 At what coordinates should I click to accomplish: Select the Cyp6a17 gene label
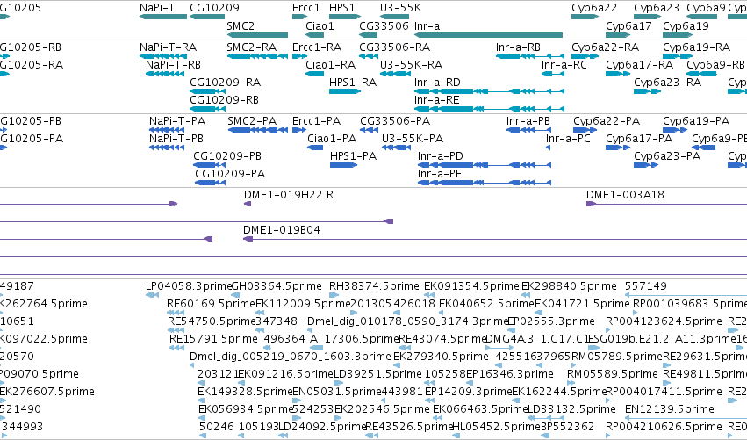coord(628,25)
